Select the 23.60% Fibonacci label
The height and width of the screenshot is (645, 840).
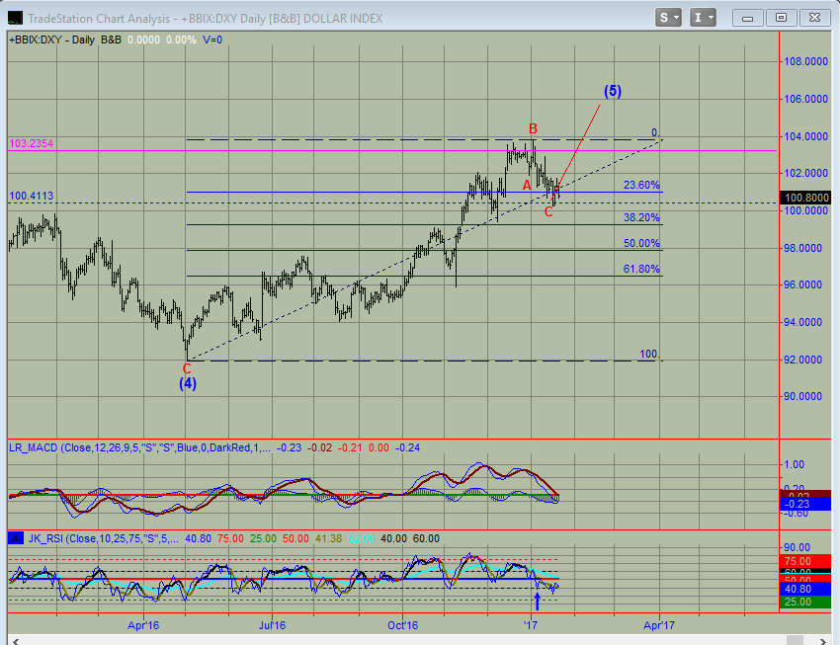point(641,185)
